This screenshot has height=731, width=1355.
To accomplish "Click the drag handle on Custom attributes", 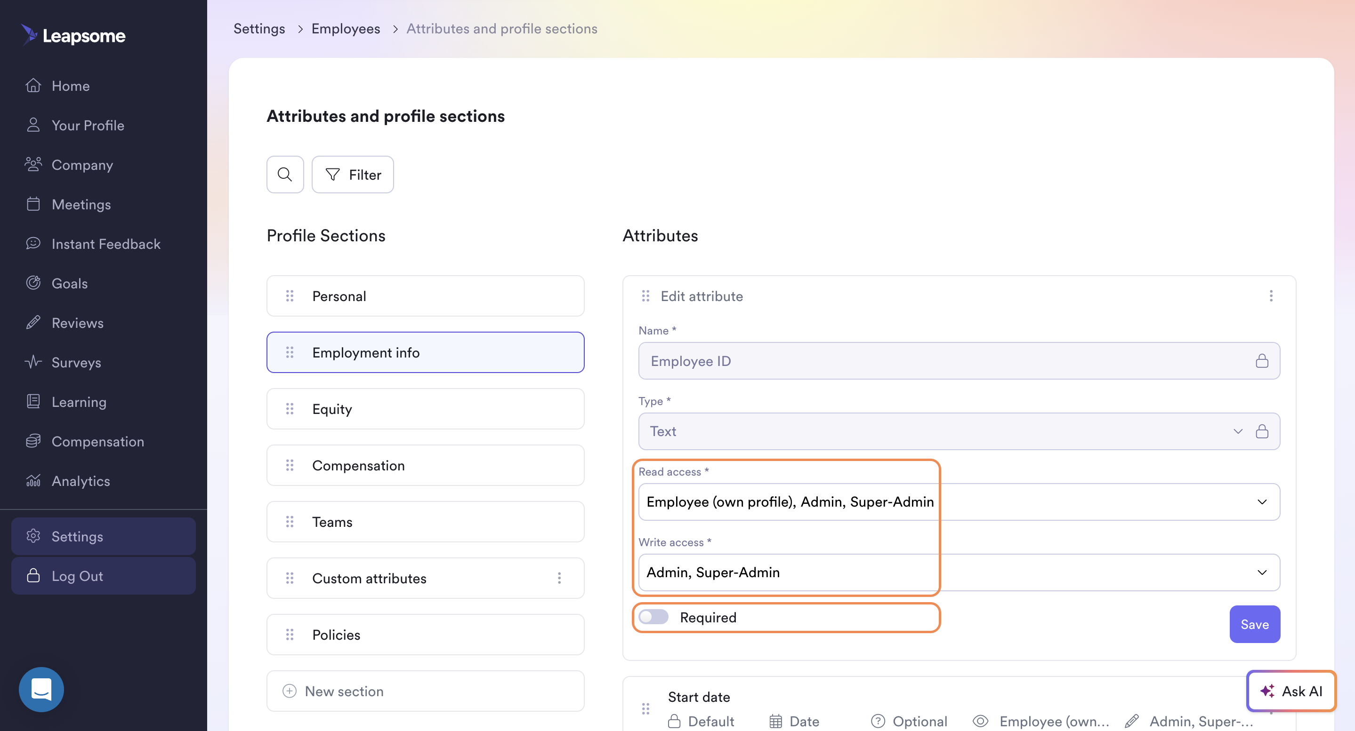I will point(290,578).
